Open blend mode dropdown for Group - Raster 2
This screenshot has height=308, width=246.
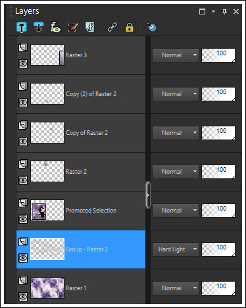pos(176,249)
